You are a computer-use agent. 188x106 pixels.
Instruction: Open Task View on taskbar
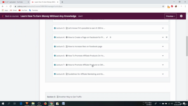click(x=15, y=104)
